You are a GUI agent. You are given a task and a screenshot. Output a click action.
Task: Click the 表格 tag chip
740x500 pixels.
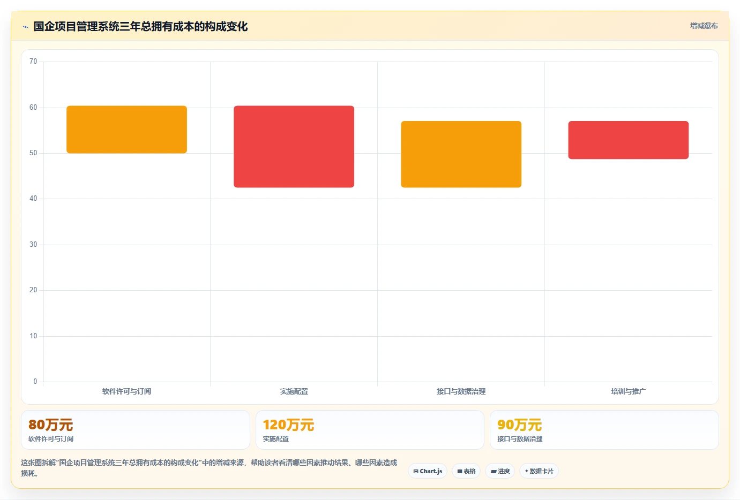(466, 471)
